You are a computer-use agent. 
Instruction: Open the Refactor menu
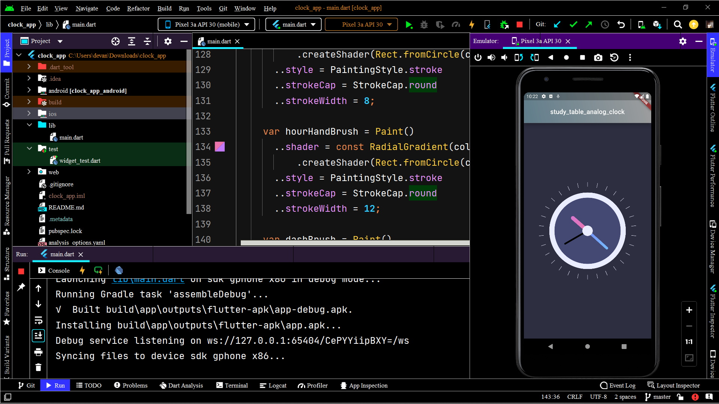138,8
